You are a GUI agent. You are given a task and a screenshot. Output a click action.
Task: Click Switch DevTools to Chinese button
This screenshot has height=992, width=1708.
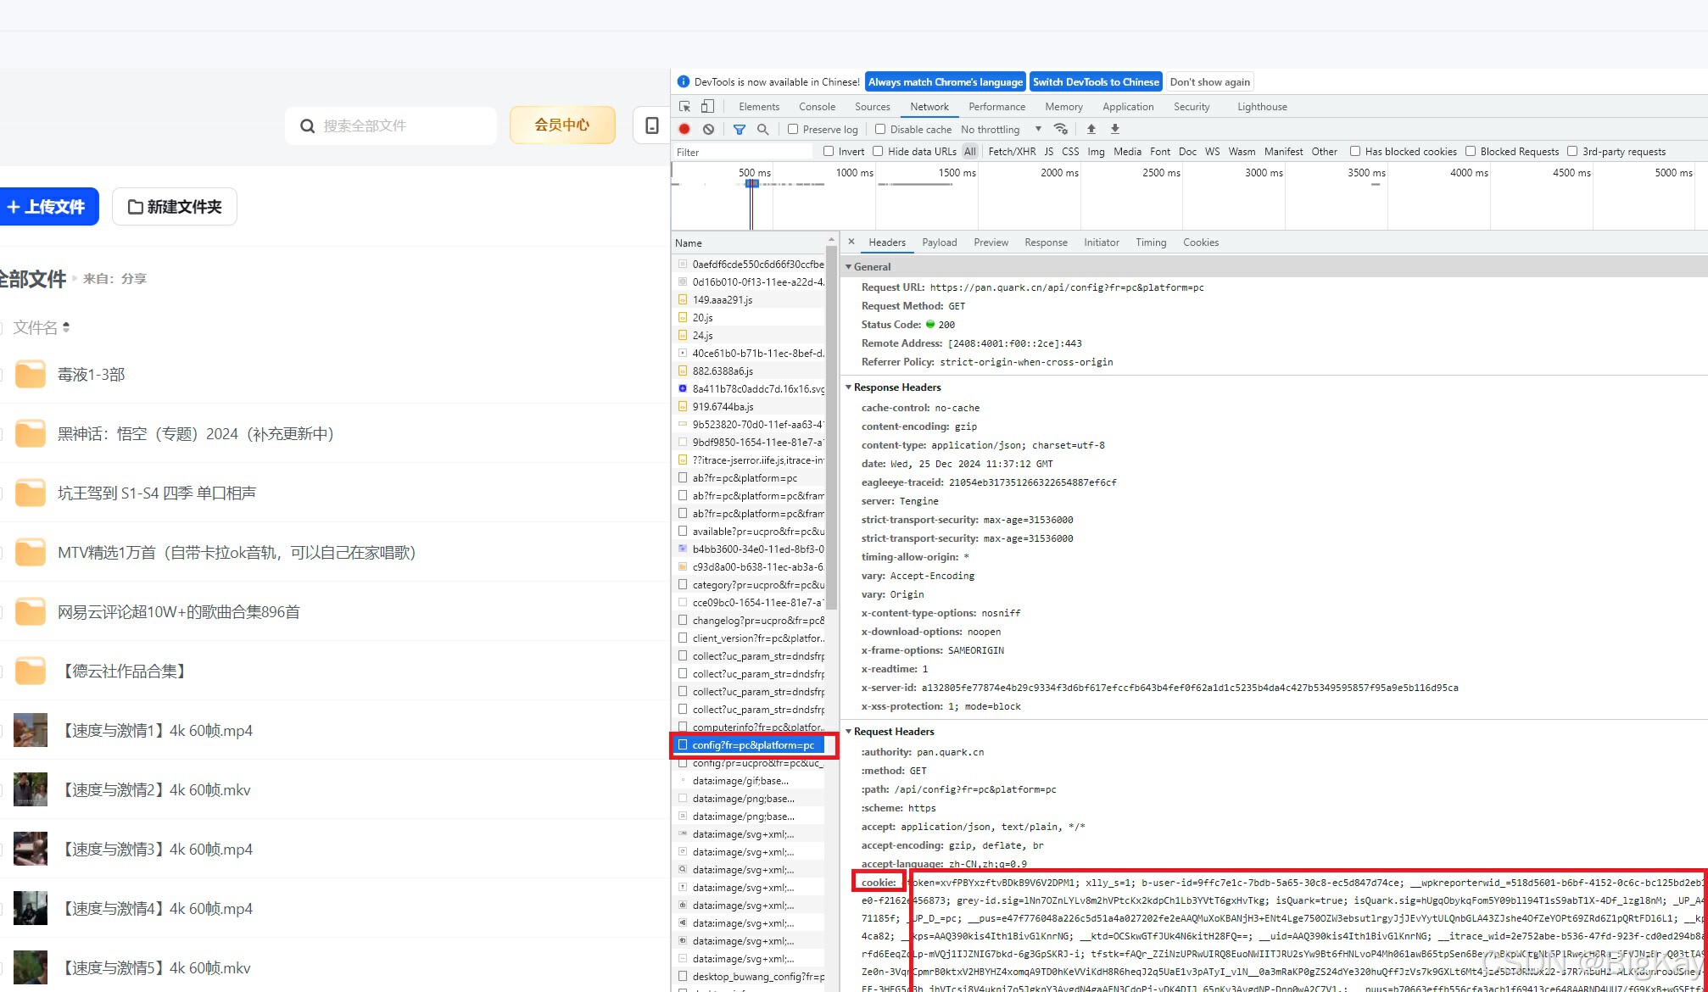1095,82
